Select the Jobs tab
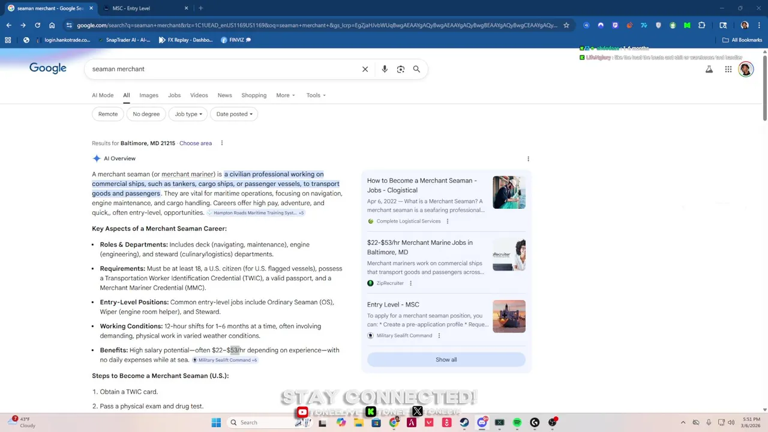 (x=174, y=95)
